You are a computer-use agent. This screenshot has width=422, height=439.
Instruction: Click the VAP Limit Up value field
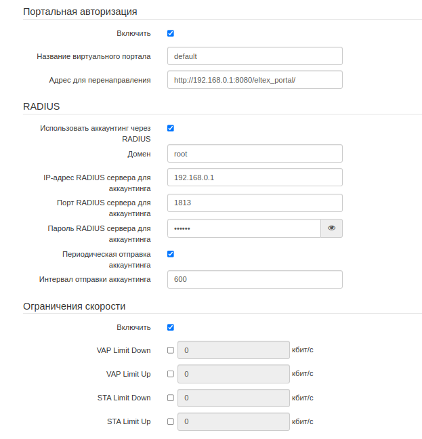click(x=234, y=374)
